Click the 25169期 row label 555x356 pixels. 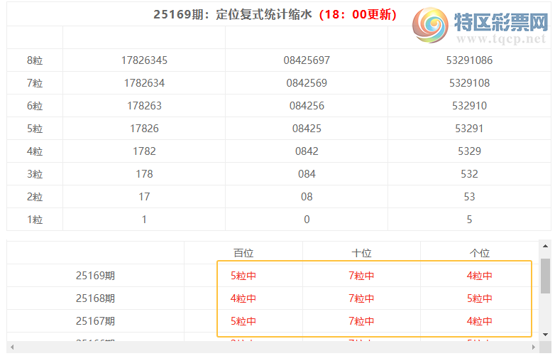(x=95, y=276)
